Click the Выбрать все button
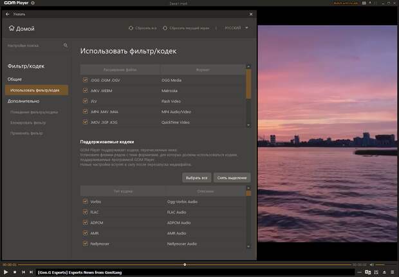The image size is (399, 277). (196, 177)
